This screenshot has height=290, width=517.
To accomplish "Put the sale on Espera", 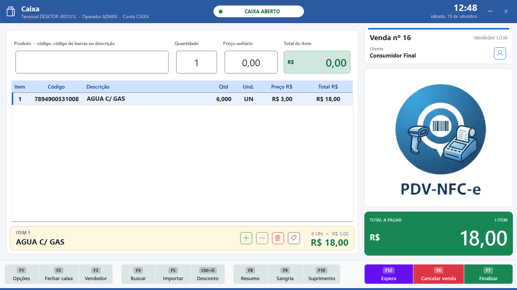I will coord(389,274).
